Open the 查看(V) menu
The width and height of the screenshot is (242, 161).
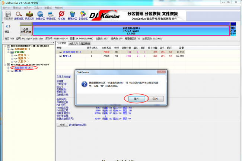pos(48,8)
